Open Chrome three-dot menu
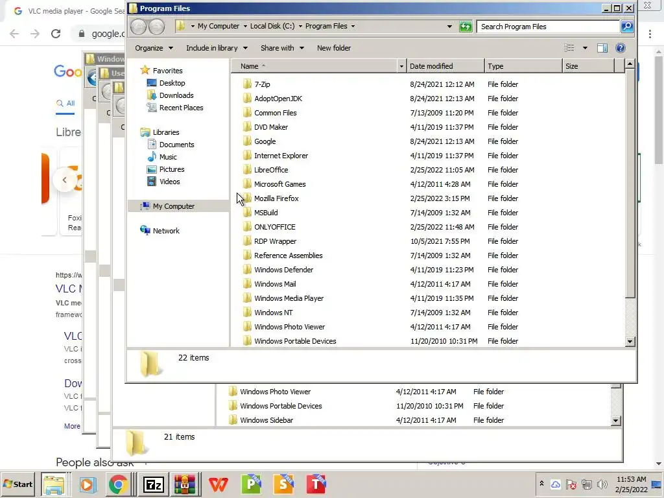 (650, 34)
